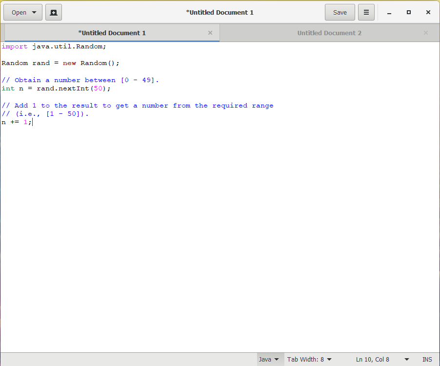
Task: Click the nextInt(50) code line
Action: (x=56, y=88)
